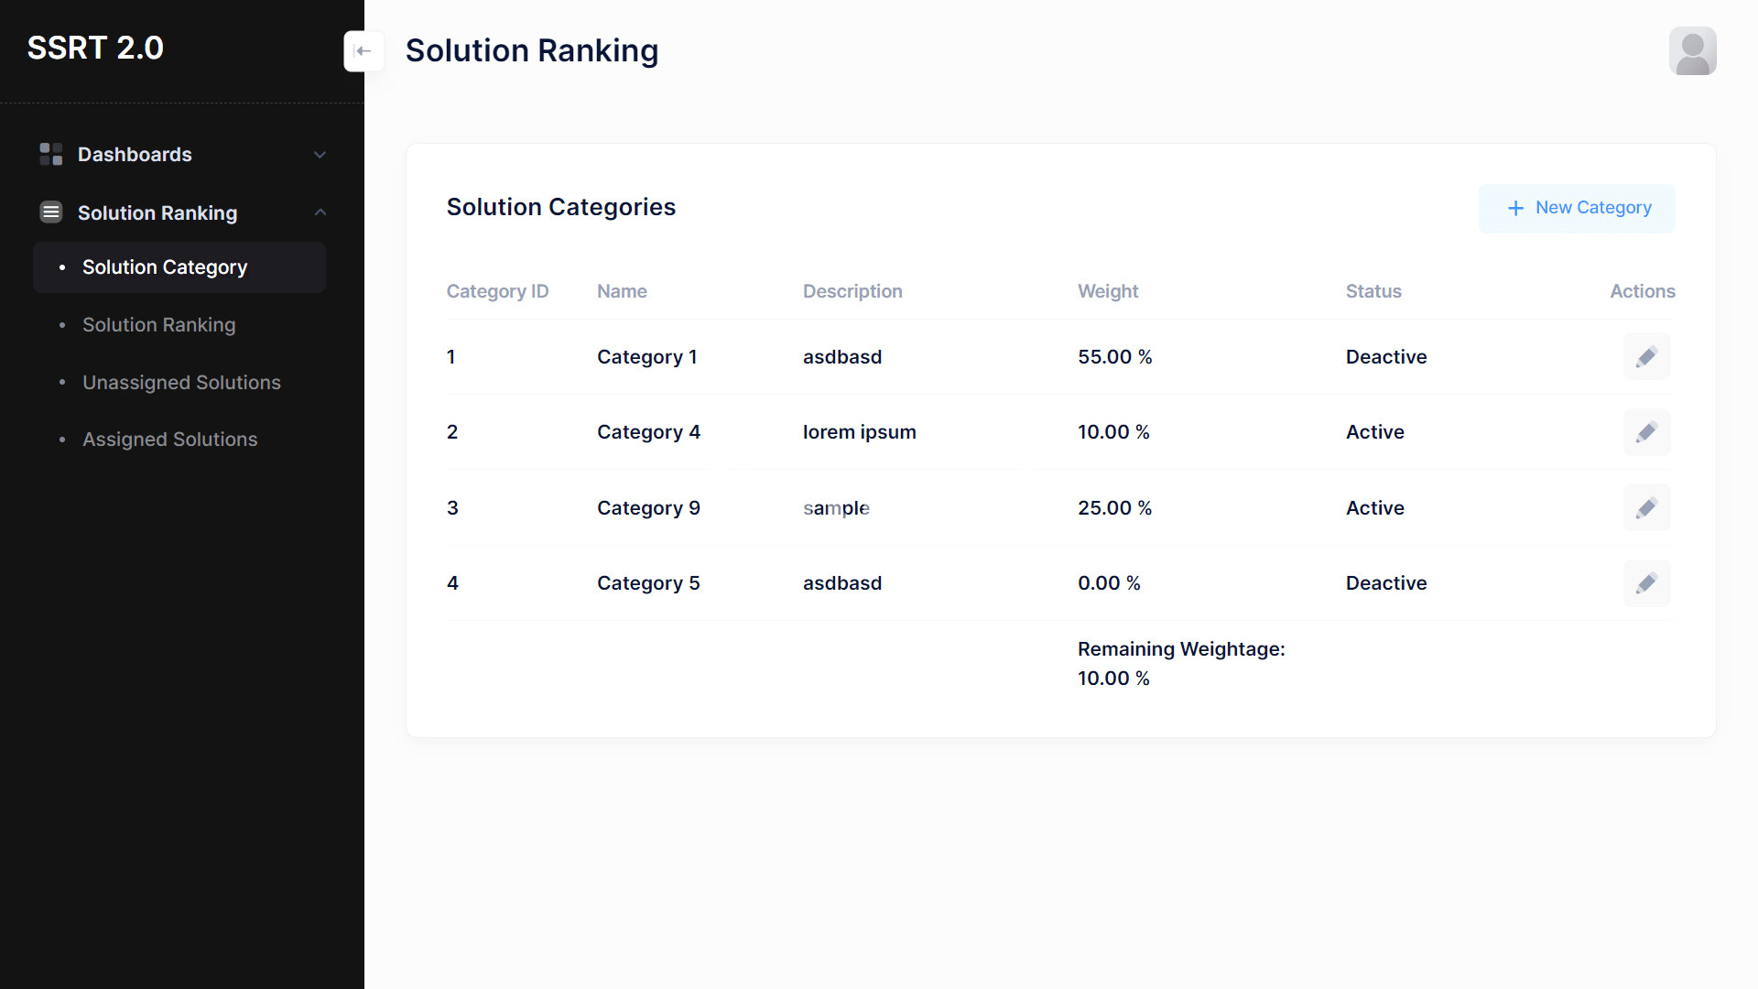Collapse sidebar with arrow icon

click(x=364, y=51)
